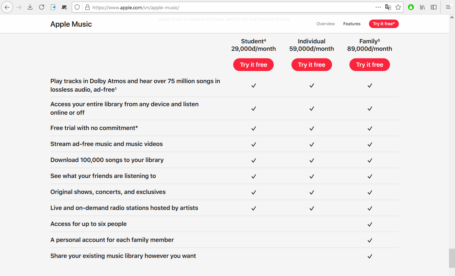Click 'Access your entire library' feature text
This screenshot has height=276, width=455.
(124, 108)
